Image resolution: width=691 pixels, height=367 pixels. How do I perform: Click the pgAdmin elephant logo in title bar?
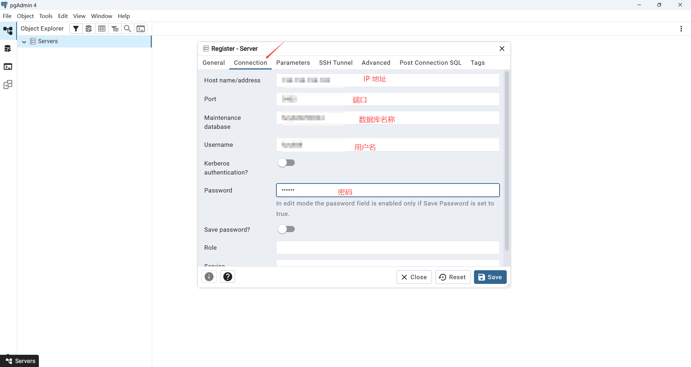[4, 5]
